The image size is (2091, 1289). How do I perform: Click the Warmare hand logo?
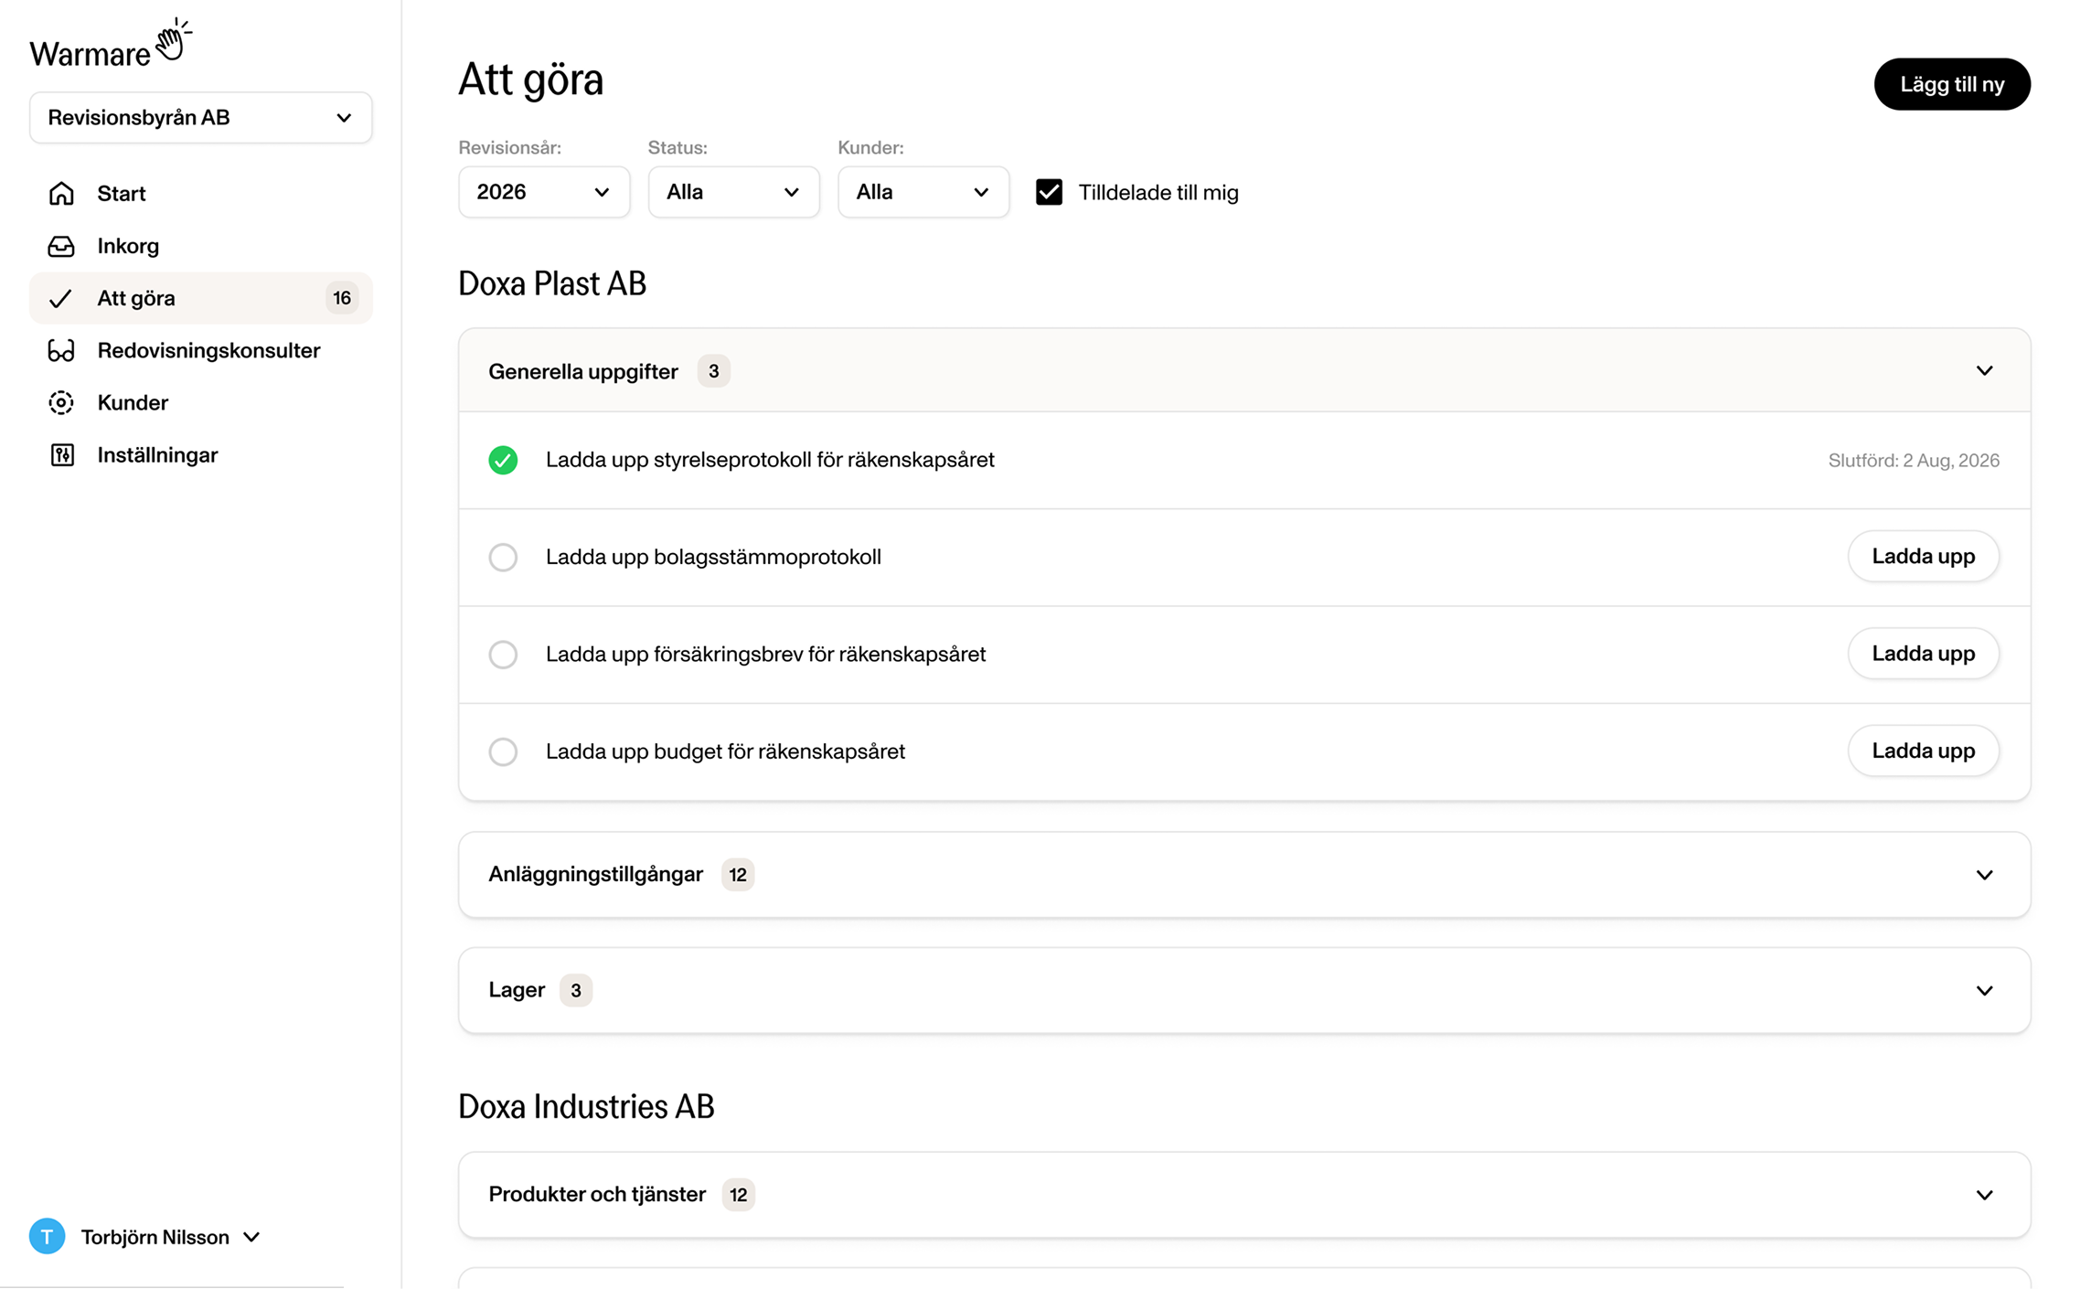(x=172, y=41)
